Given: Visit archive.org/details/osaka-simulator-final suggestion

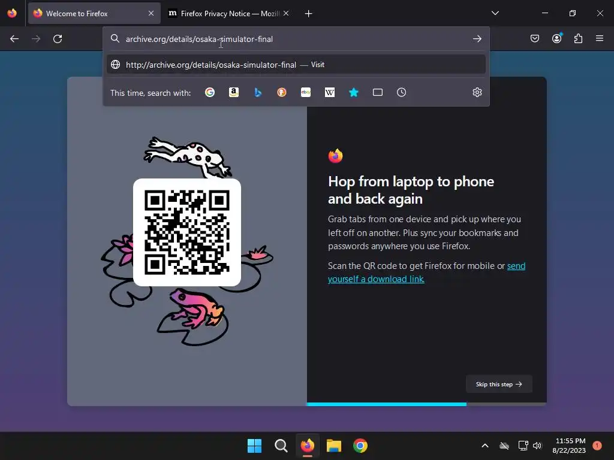Looking at the screenshot, I should [296, 65].
